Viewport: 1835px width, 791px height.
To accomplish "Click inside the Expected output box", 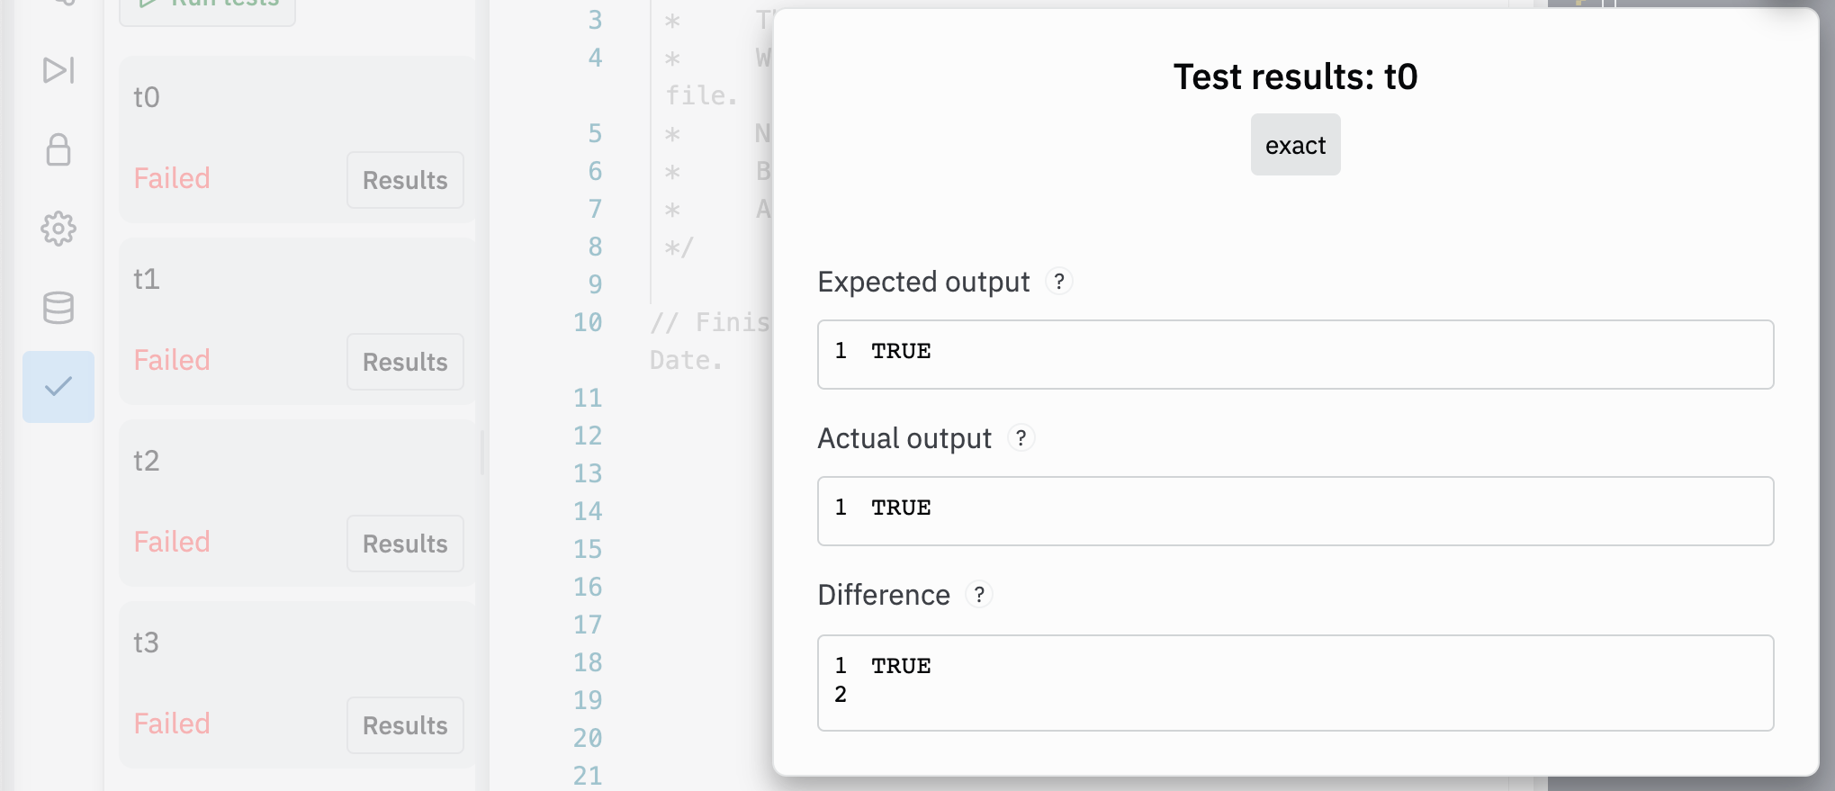I will (1295, 355).
